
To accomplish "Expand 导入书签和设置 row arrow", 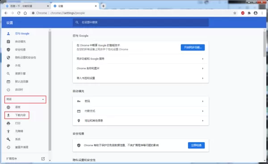I will click(203, 78).
